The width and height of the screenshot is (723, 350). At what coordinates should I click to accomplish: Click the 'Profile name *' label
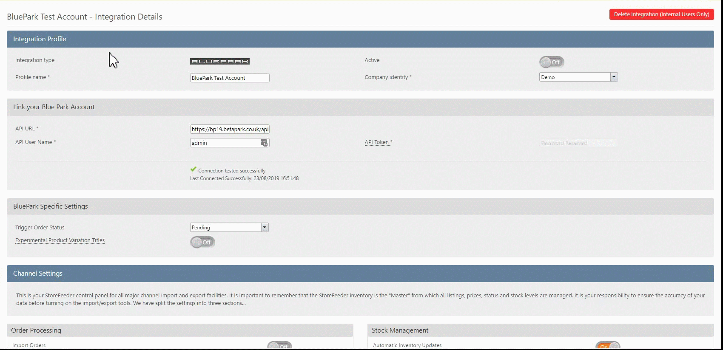click(32, 77)
